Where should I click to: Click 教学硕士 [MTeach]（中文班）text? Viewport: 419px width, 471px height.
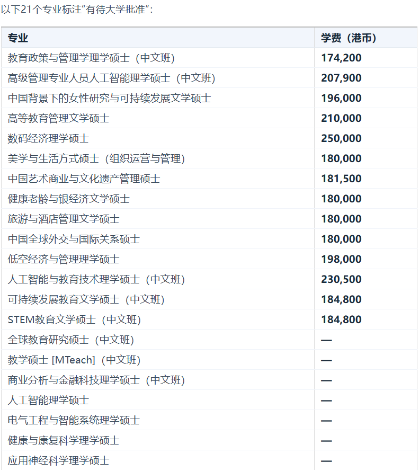[x=74, y=360]
